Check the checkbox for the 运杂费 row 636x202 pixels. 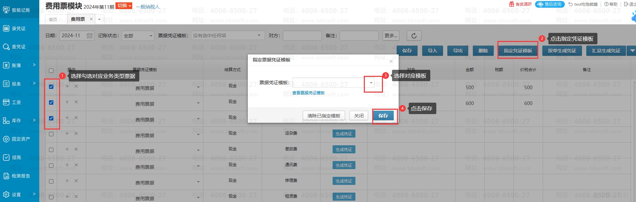51,134
